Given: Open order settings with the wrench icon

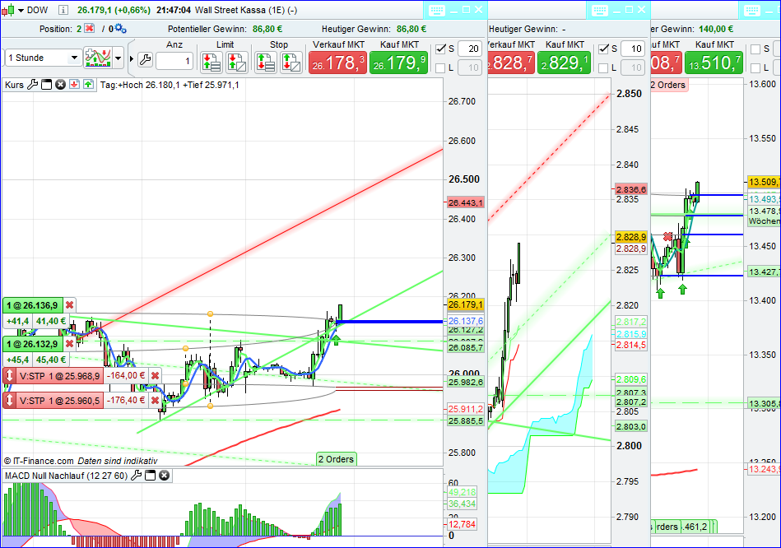Looking at the screenshot, I should [x=145, y=59].
